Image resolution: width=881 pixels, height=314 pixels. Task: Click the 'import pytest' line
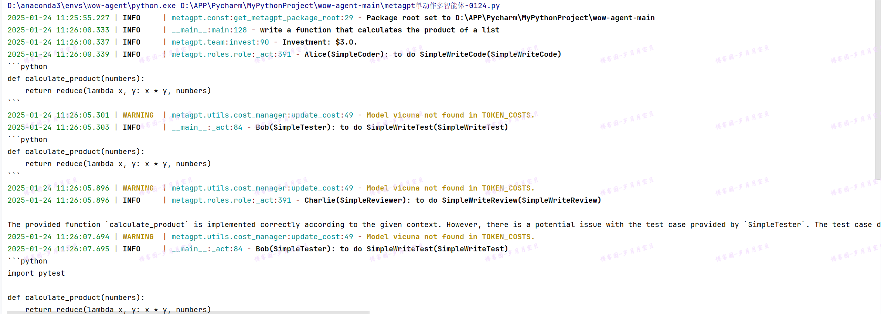pos(36,273)
